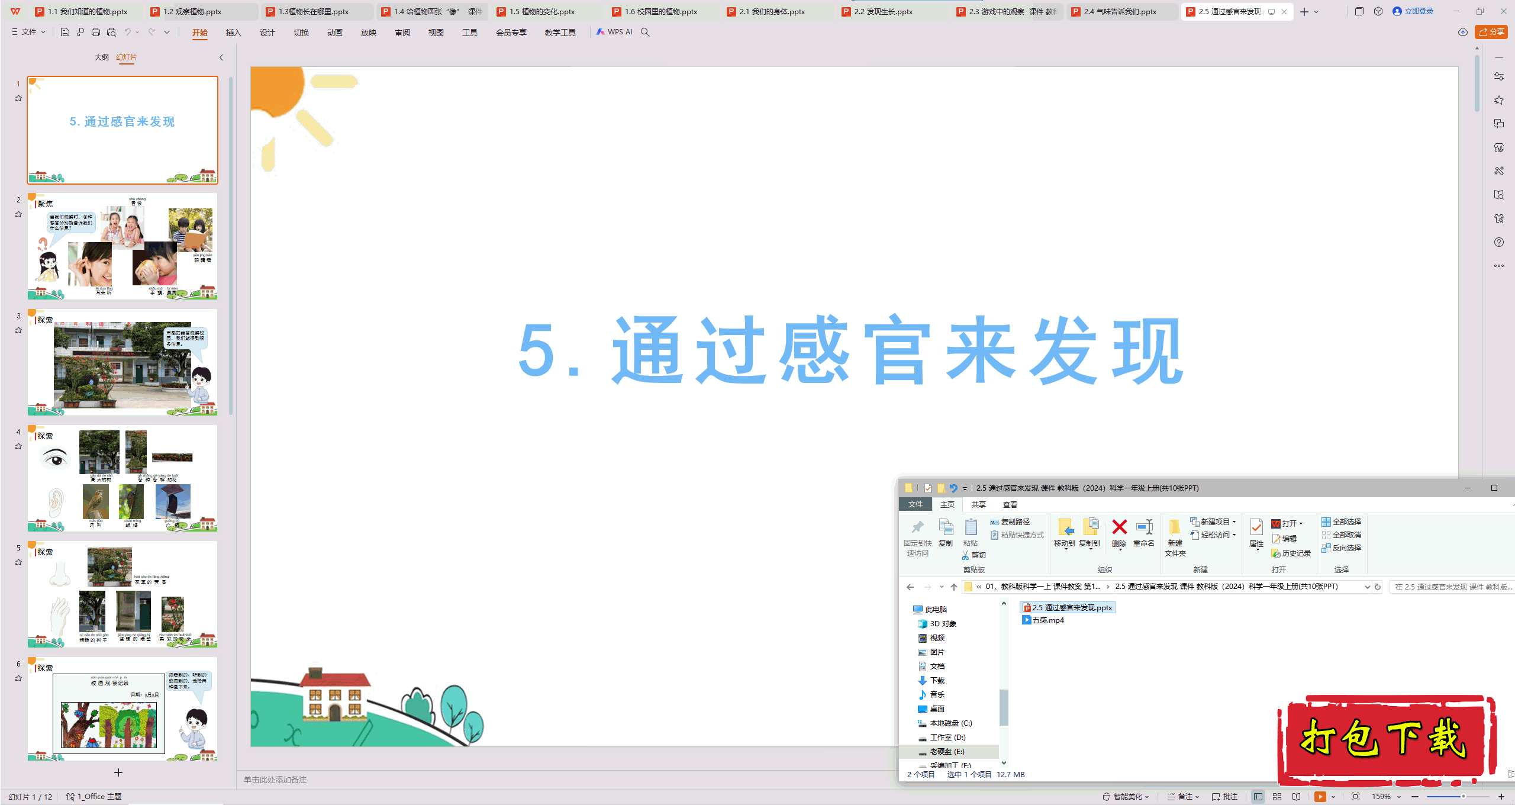1515x805 pixels.
Task: Collapse the slide panel with the chevron
Action: (221, 57)
